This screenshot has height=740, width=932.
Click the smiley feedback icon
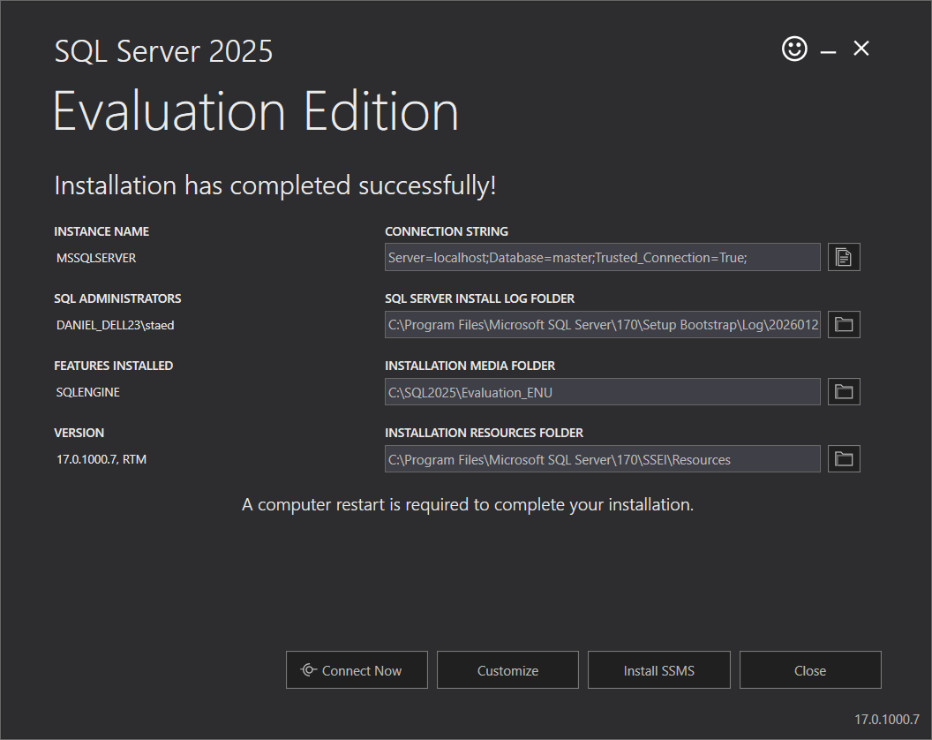[793, 49]
